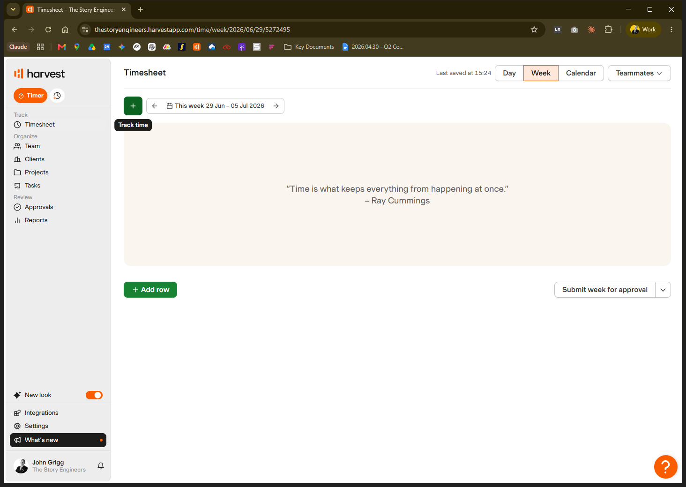Go to next week arrow
The image size is (686, 487).
pyautogui.click(x=276, y=106)
